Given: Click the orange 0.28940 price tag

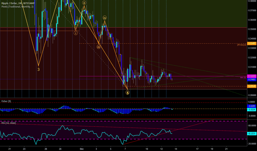Looking at the screenshot, I should 252,86.
